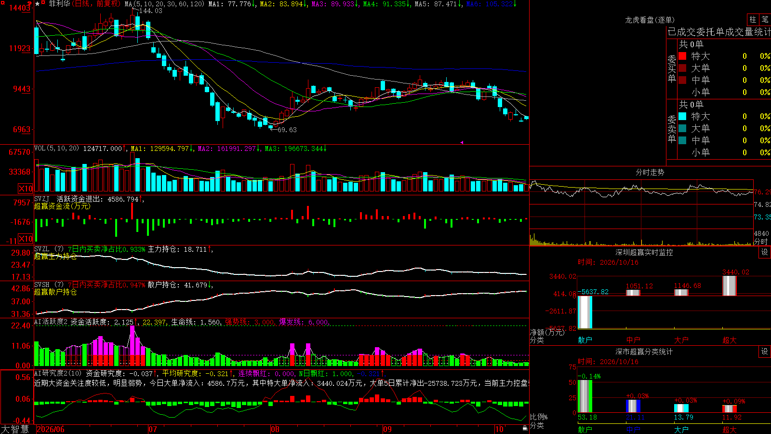Switch the 龙虎看盘 view to 笔
Viewport: 771px width, 434px height.
(765, 20)
